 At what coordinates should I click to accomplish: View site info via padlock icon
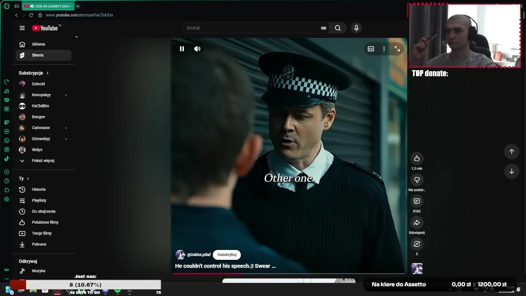pos(40,15)
